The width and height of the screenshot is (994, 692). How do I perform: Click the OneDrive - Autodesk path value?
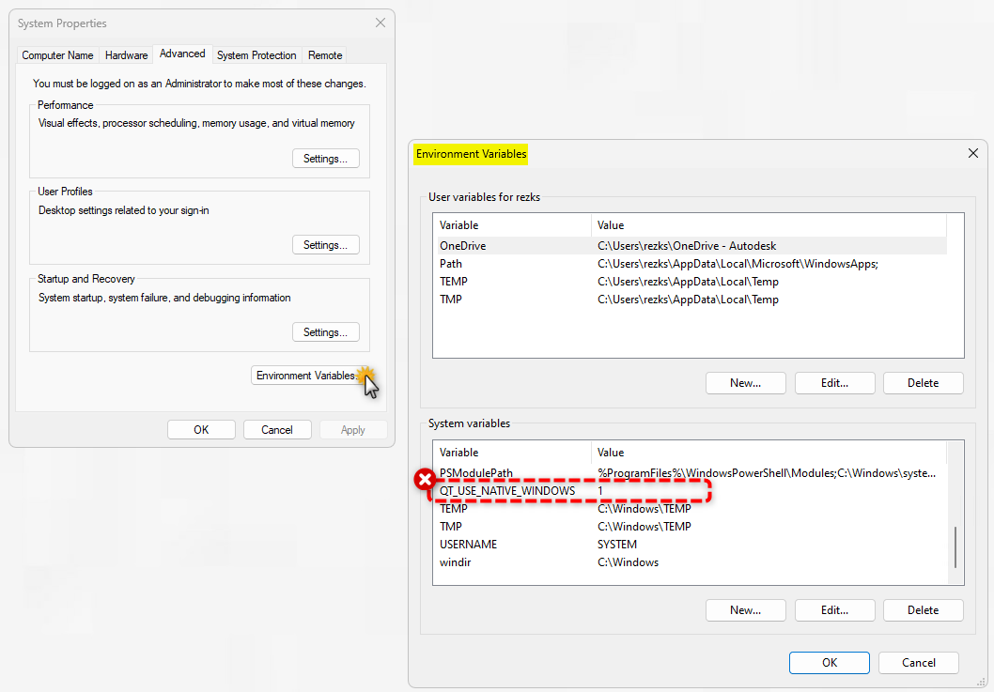click(687, 246)
